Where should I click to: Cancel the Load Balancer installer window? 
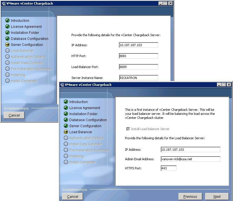[73, 196]
